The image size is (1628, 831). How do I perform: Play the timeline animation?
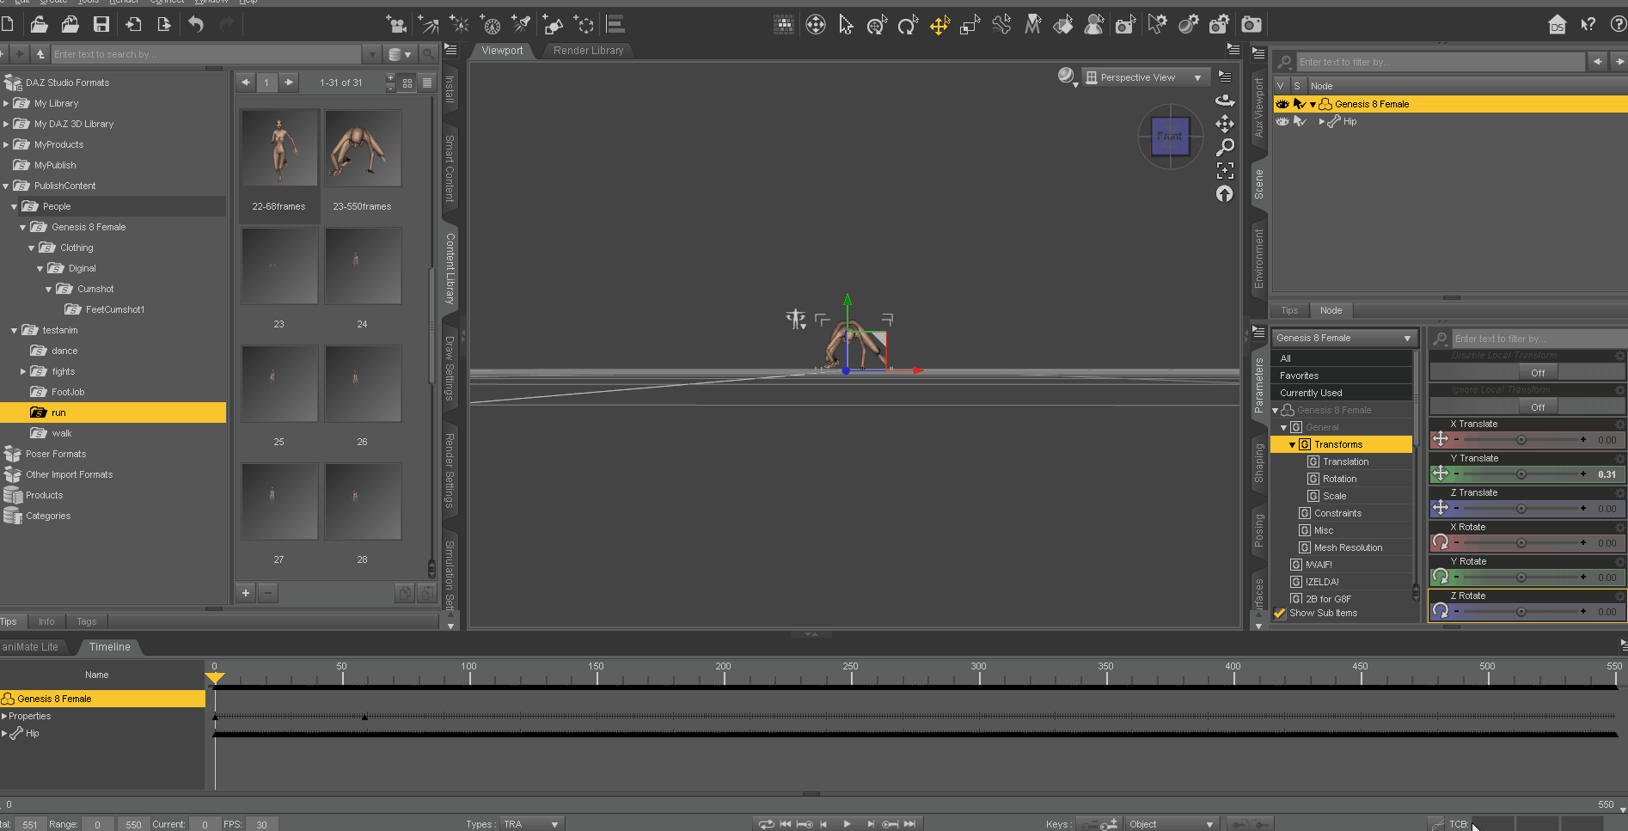(847, 824)
